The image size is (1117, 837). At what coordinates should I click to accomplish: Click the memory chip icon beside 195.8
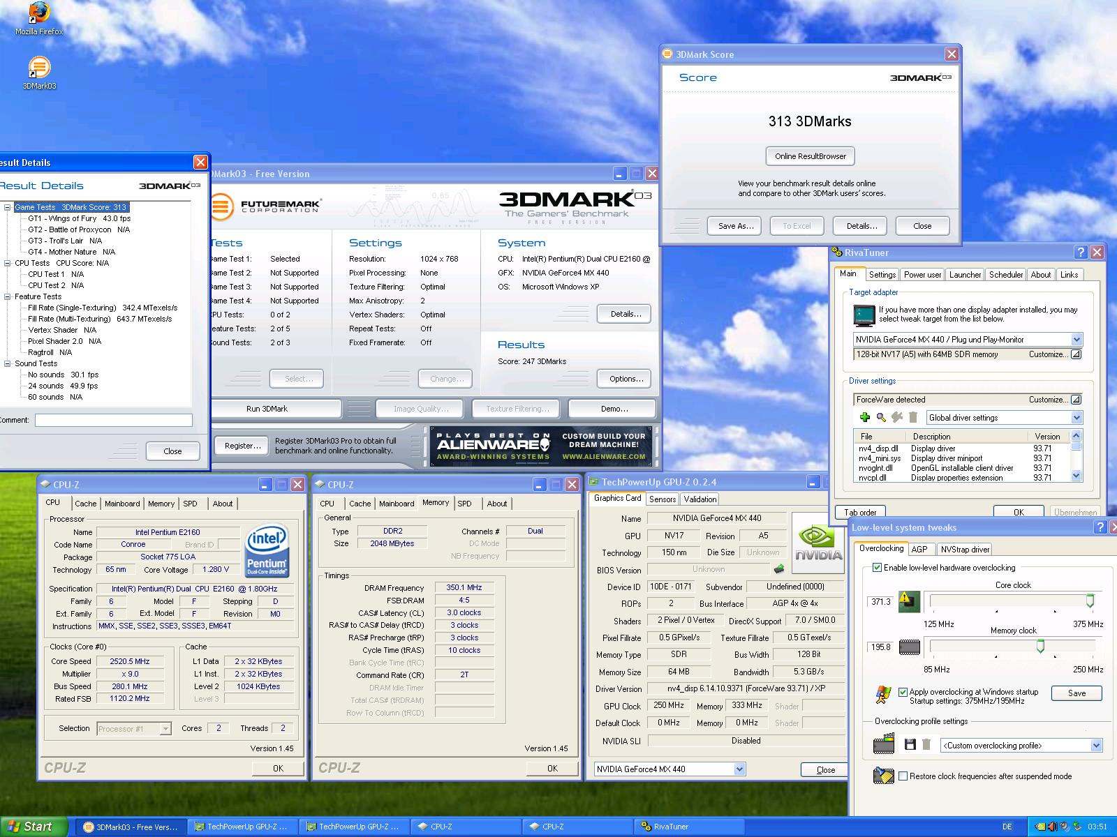tap(909, 647)
